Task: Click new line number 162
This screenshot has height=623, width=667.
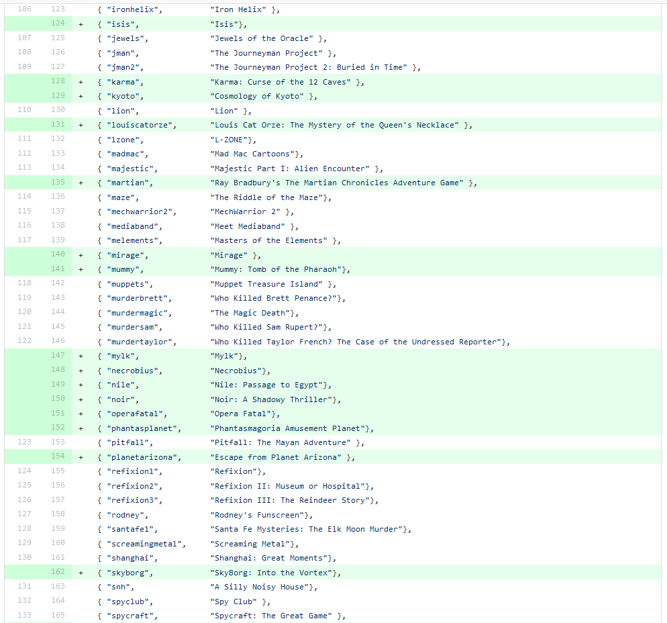Action: tap(58, 572)
